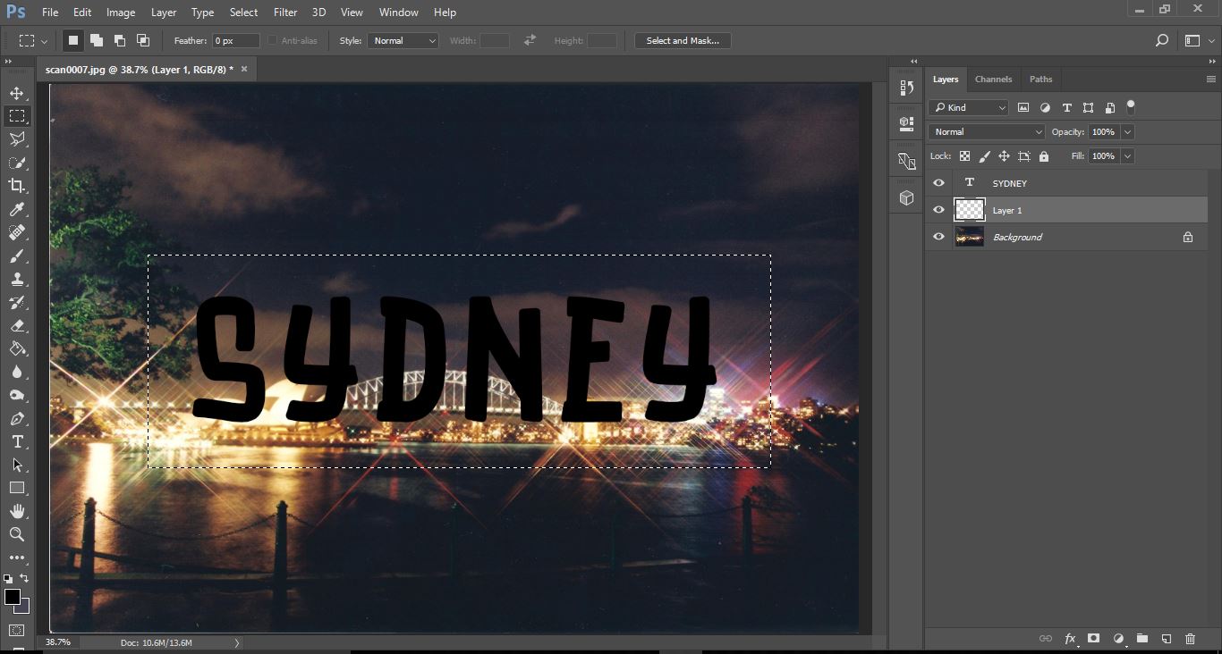
Task: Click the background color swatch
Action: pyautogui.click(x=24, y=608)
